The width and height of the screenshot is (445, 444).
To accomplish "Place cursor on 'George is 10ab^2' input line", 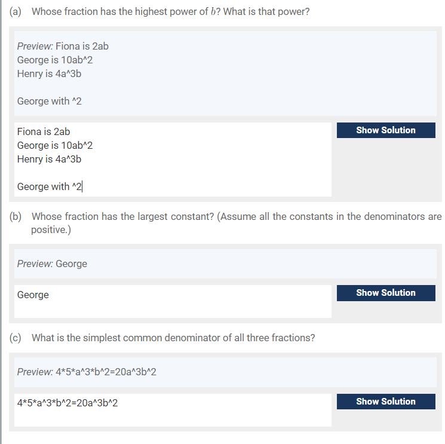I will [55, 145].
